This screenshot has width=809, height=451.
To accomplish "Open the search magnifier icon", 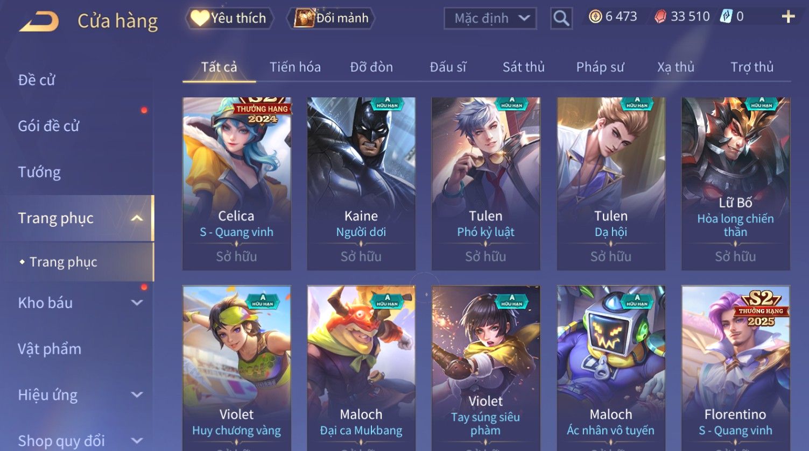I will tap(561, 18).
